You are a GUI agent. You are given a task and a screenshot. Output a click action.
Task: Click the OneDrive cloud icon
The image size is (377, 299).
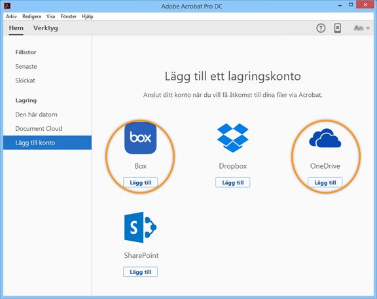(x=325, y=138)
